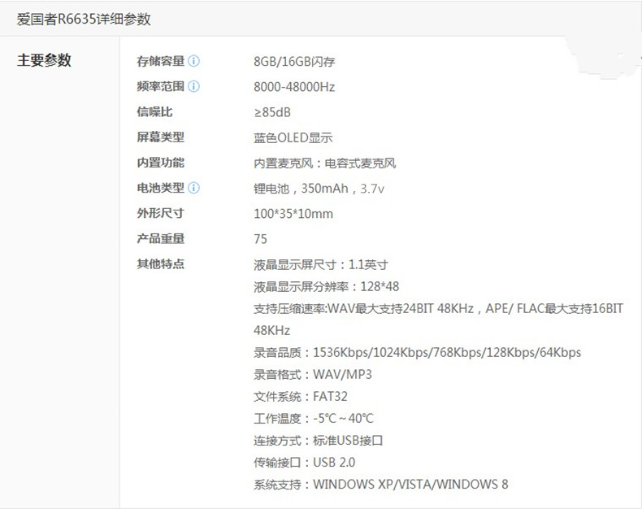The height and width of the screenshot is (509, 642).
Task: Click the 录音品质 bitrate line
Action: click(x=417, y=352)
